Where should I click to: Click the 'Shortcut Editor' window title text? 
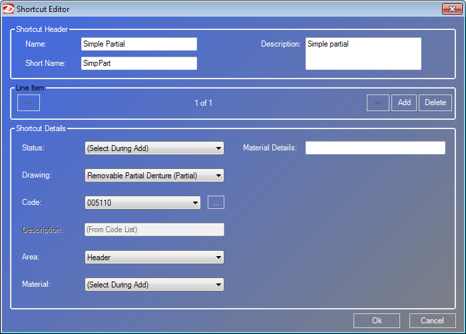43,9
